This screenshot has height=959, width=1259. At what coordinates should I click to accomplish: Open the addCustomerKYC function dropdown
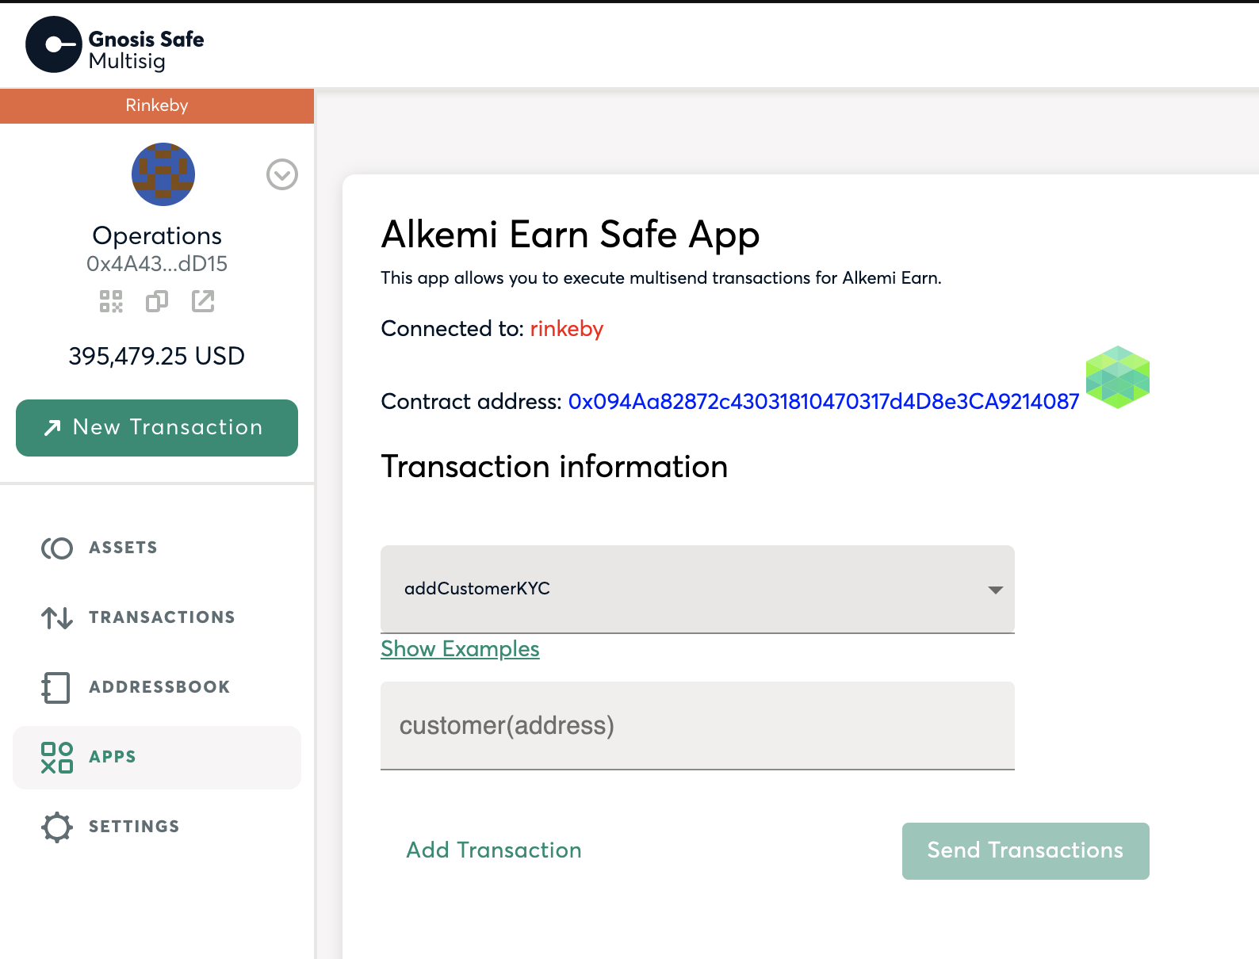click(x=698, y=589)
